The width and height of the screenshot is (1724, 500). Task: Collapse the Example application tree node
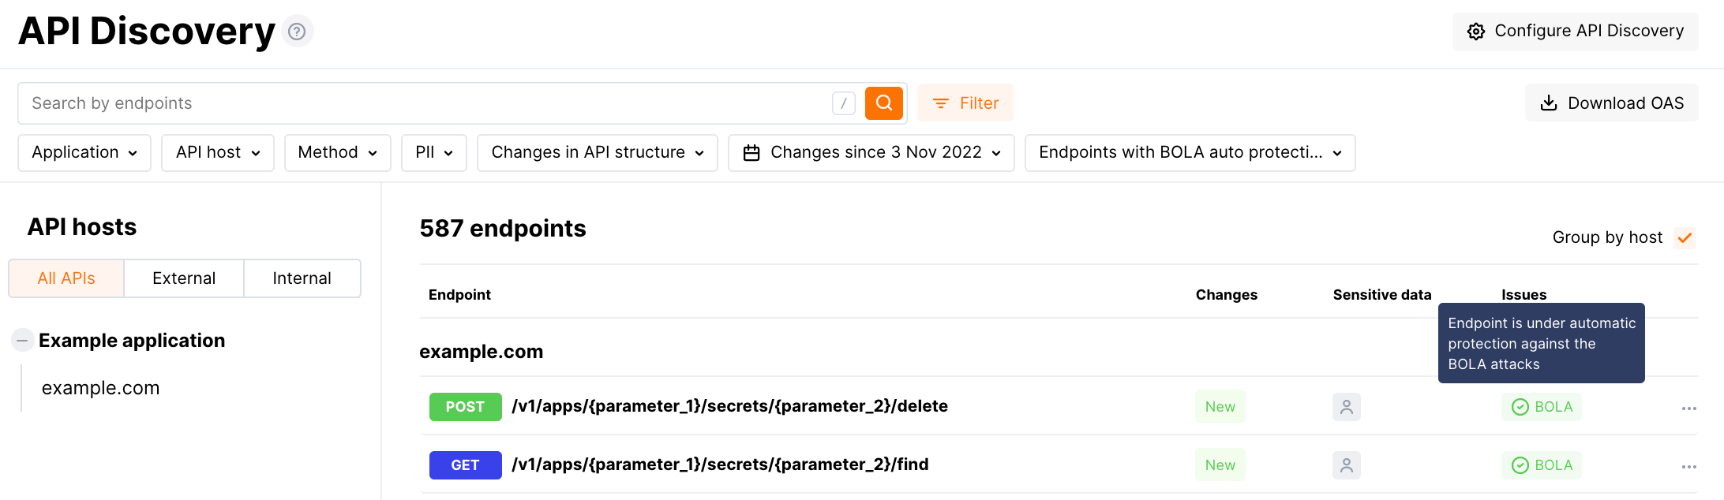(22, 341)
